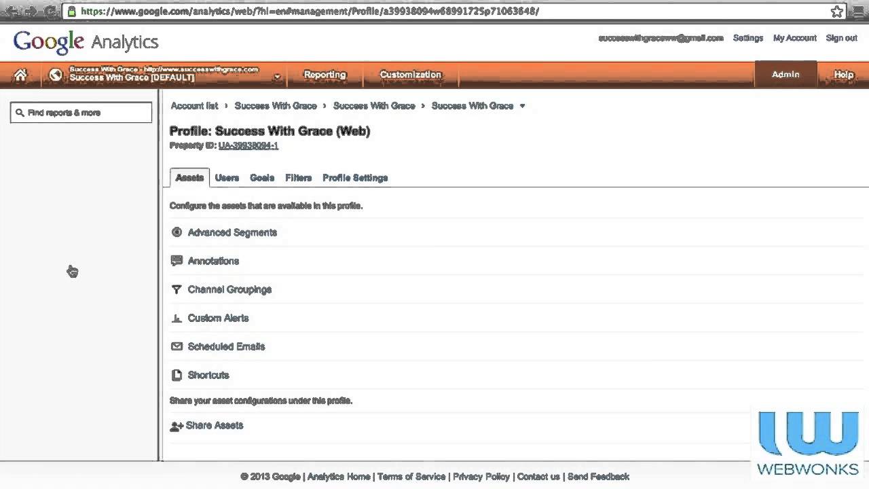Viewport: 869px width, 489px height.
Task: Click the Home icon in orange bar
Action: (x=20, y=75)
